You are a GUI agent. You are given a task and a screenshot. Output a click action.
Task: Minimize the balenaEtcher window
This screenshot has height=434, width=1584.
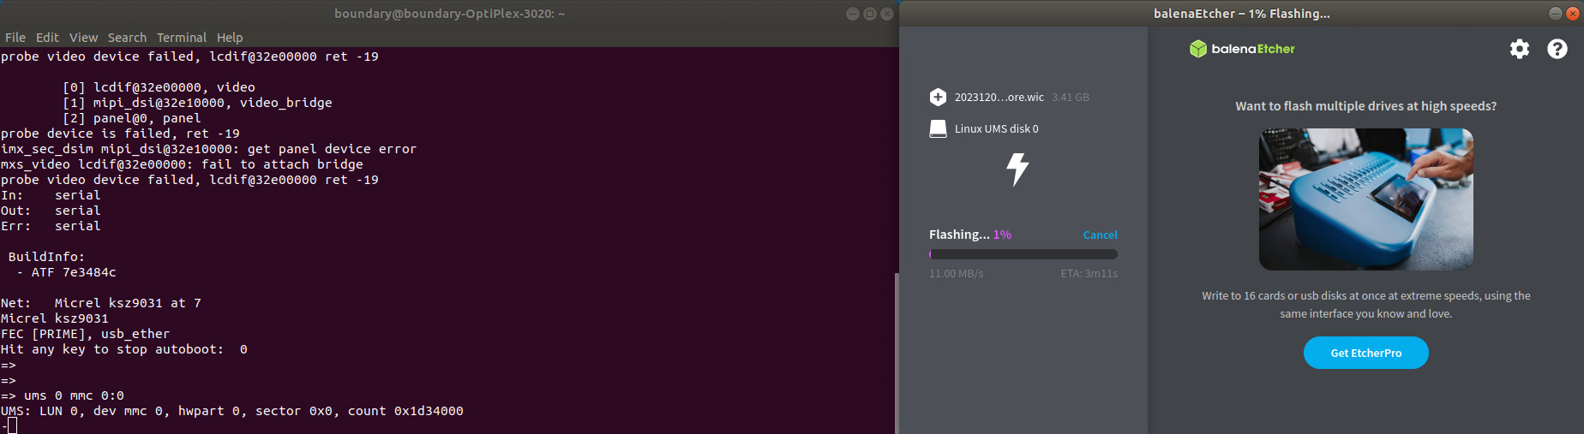(1555, 14)
